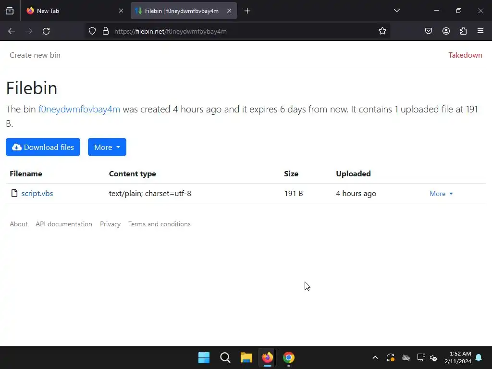Viewport: 492px width, 369px height.
Task: Select the Filebin tab
Action: [x=184, y=11]
